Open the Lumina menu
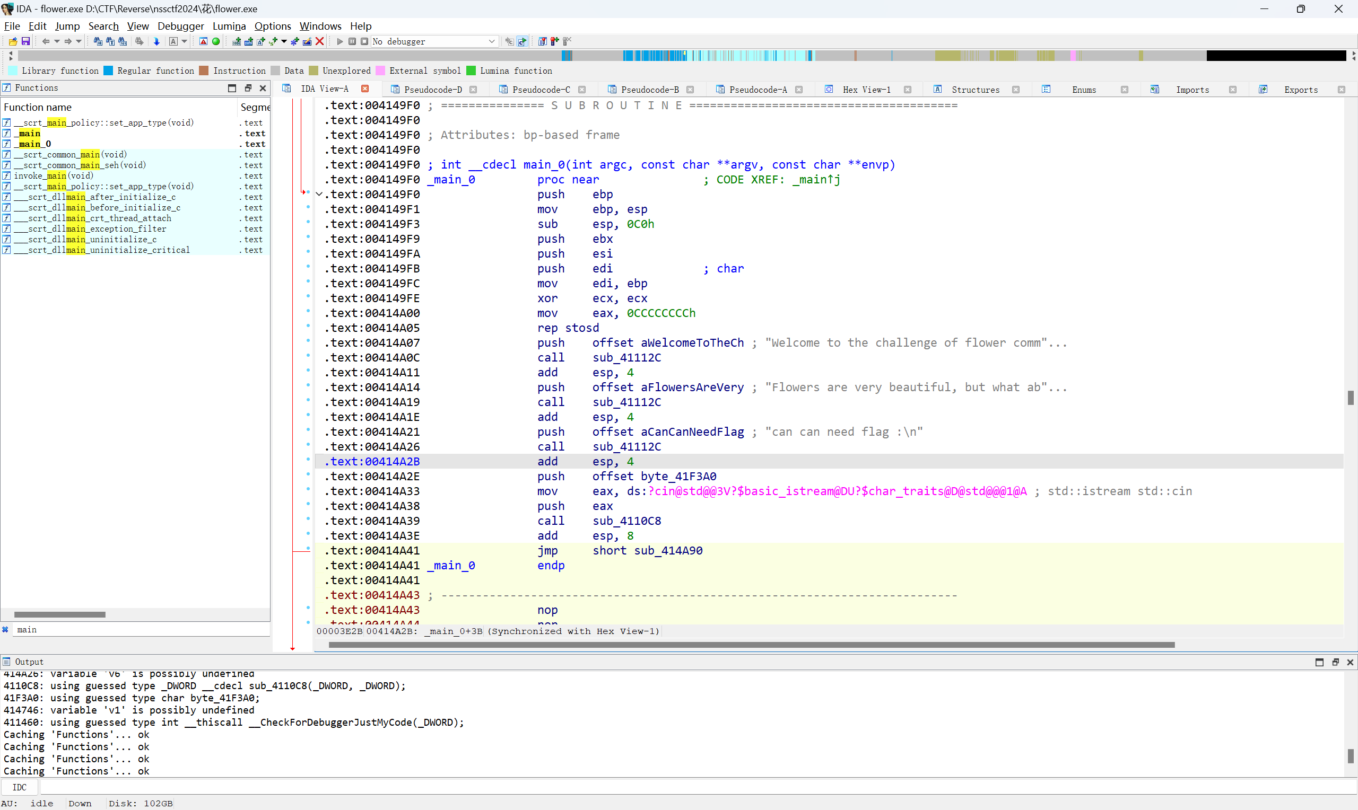1358x810 pixels. [x=229, y=25]
